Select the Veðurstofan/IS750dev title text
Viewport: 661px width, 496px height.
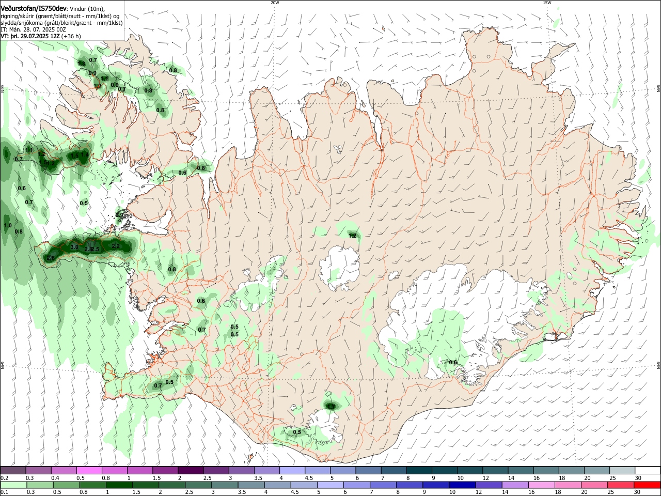coord(34,9)
